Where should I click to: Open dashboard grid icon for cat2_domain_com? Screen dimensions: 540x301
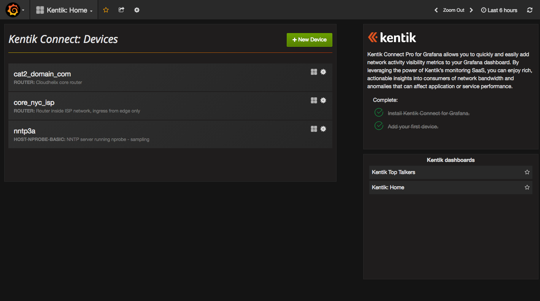314,72
